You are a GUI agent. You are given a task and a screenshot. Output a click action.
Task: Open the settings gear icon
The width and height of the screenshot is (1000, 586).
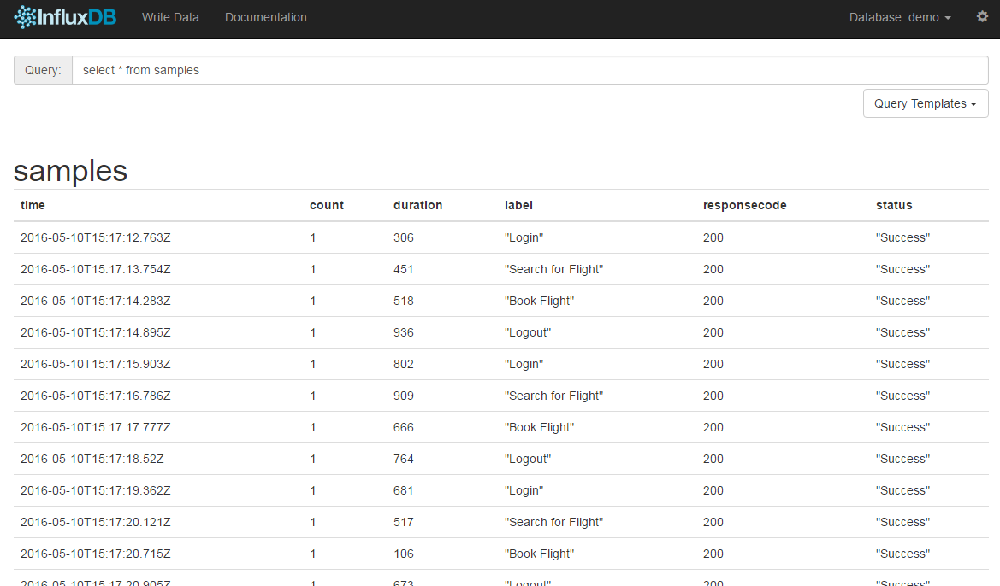982,16
